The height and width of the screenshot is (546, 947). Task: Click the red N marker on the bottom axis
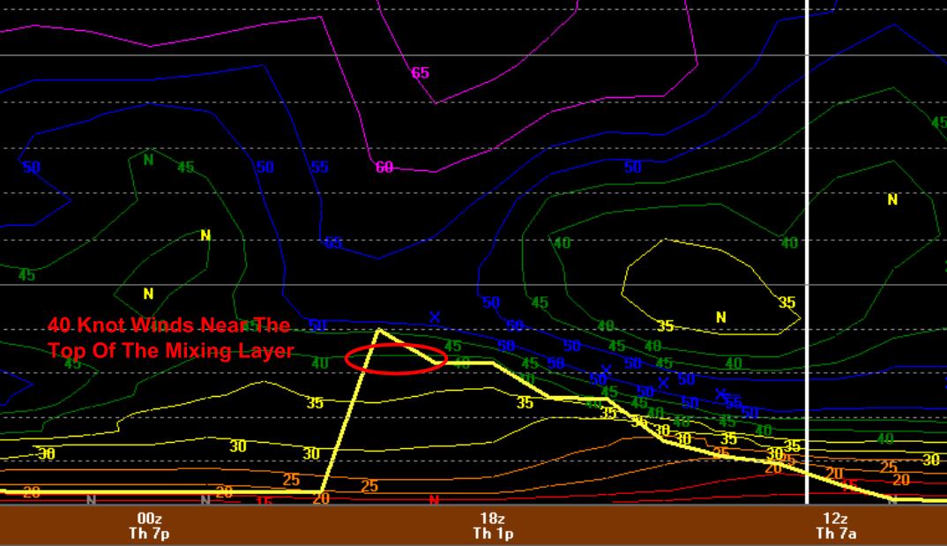click(x=433, y=501)
